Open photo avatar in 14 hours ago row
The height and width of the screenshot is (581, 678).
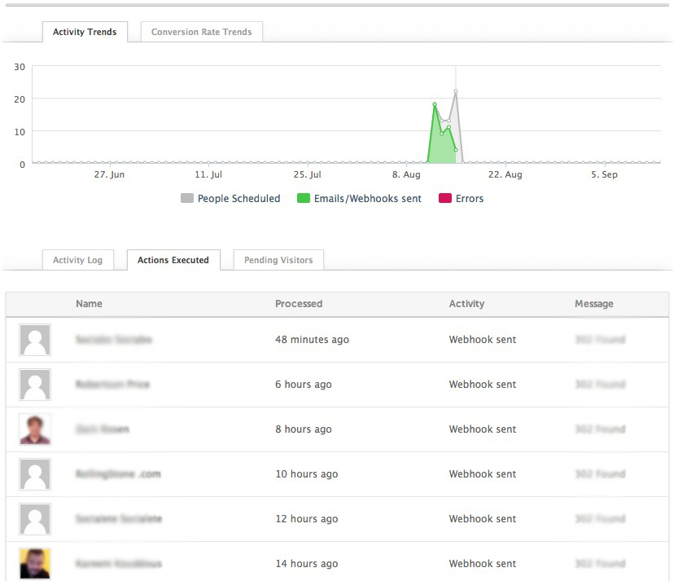(35, 563)
